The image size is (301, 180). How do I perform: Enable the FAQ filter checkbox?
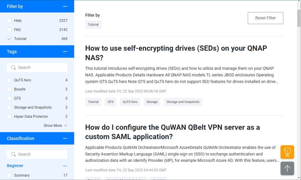click(9, 30)
